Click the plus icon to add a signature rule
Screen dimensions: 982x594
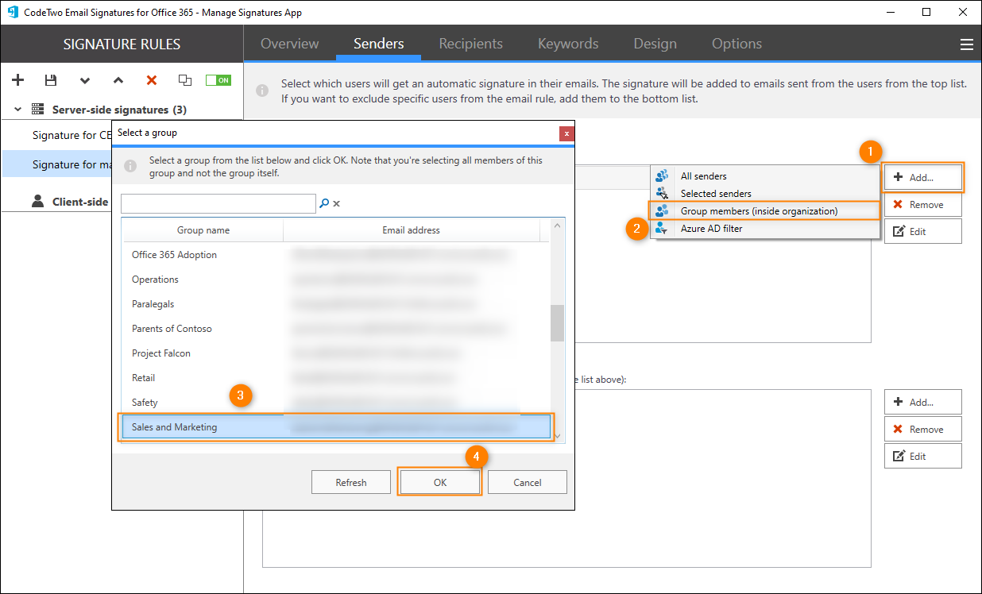tap(18, 80)
